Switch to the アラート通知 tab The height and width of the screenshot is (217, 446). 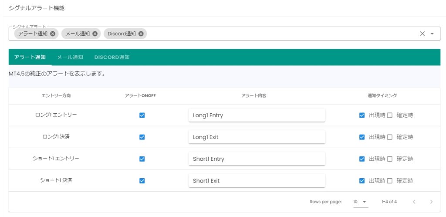[x=30, y=57]
